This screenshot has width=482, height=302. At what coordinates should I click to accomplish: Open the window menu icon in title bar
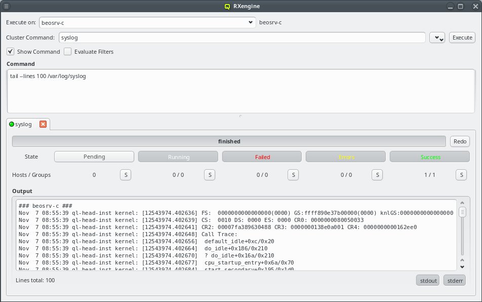click(x=7, y=7)
